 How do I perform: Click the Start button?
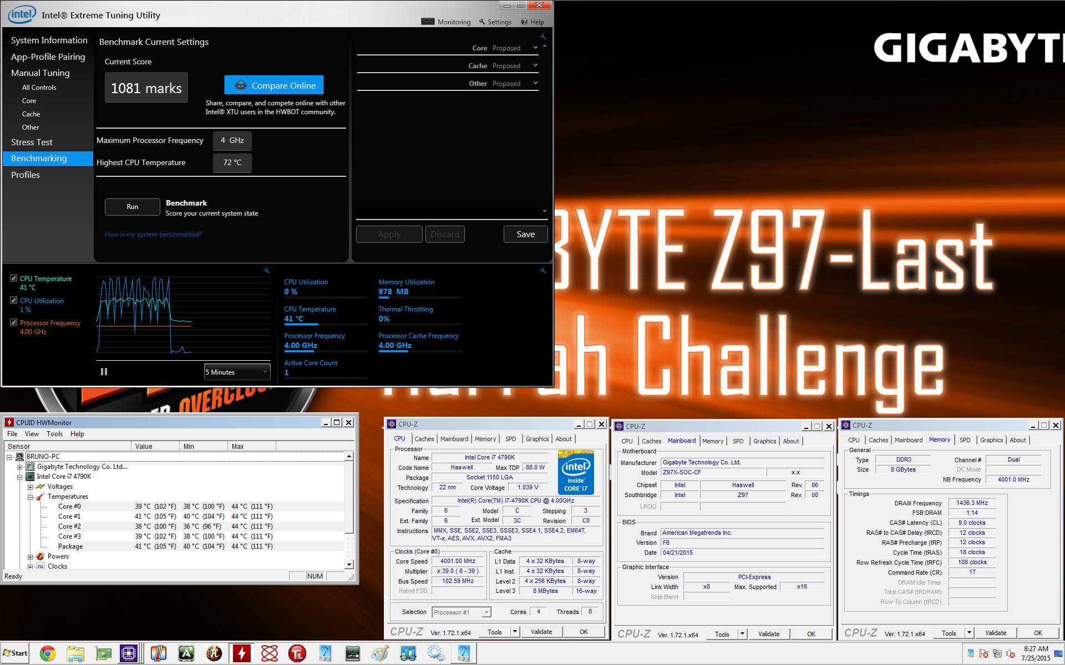pyautogui.click(x=15, y=653)
